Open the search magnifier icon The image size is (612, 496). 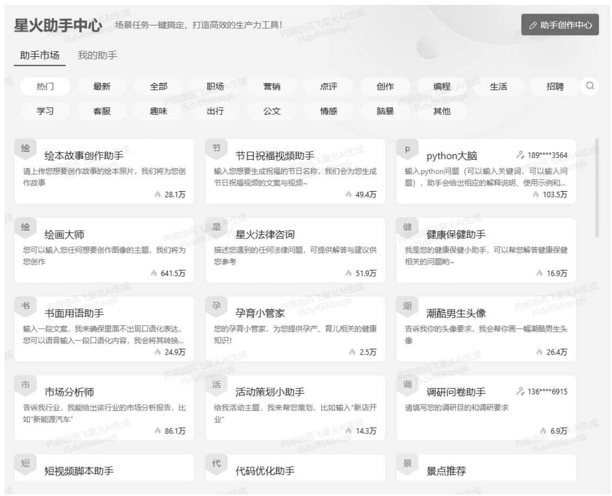tap(590, 86)
